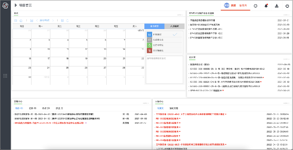Open the app grid launcher in sidebar
293x150 pixels.
pyautogui.click(x=5, y=76)
